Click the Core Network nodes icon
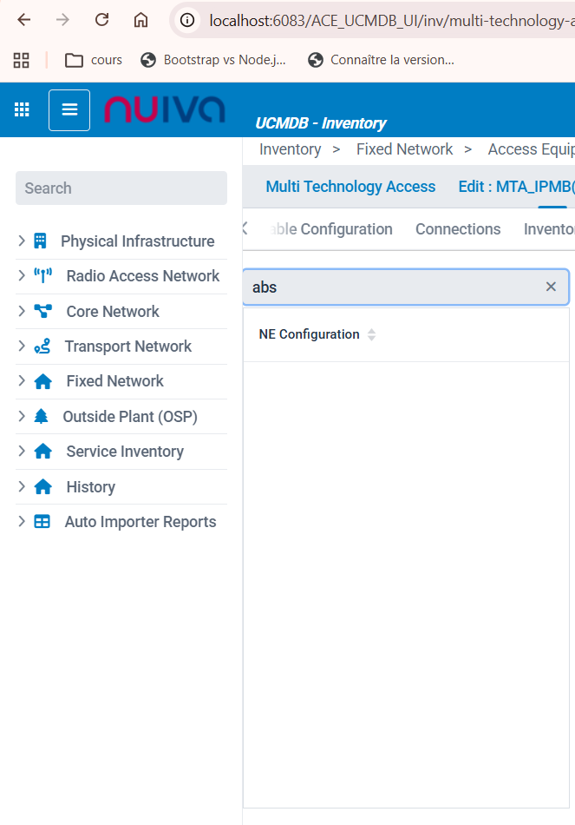 [x=42, y=312]
